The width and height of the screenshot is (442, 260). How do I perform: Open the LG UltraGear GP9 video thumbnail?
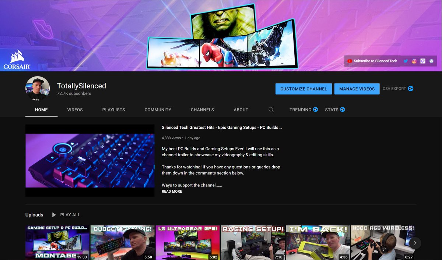coord(188,243)
